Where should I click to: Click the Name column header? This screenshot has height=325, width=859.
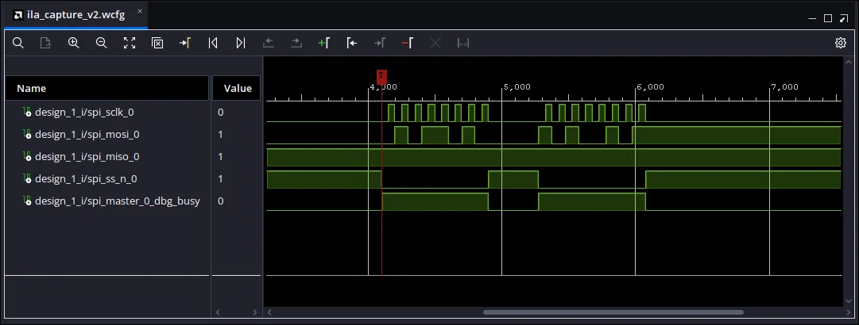(x=107, y=88)
